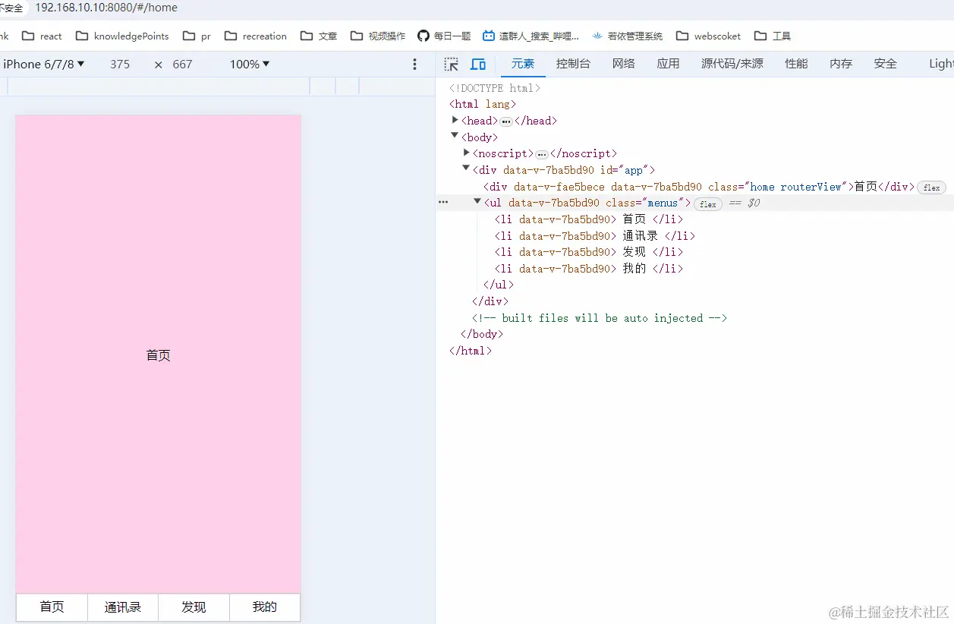Open device emulation more options menu

[414, 65]
